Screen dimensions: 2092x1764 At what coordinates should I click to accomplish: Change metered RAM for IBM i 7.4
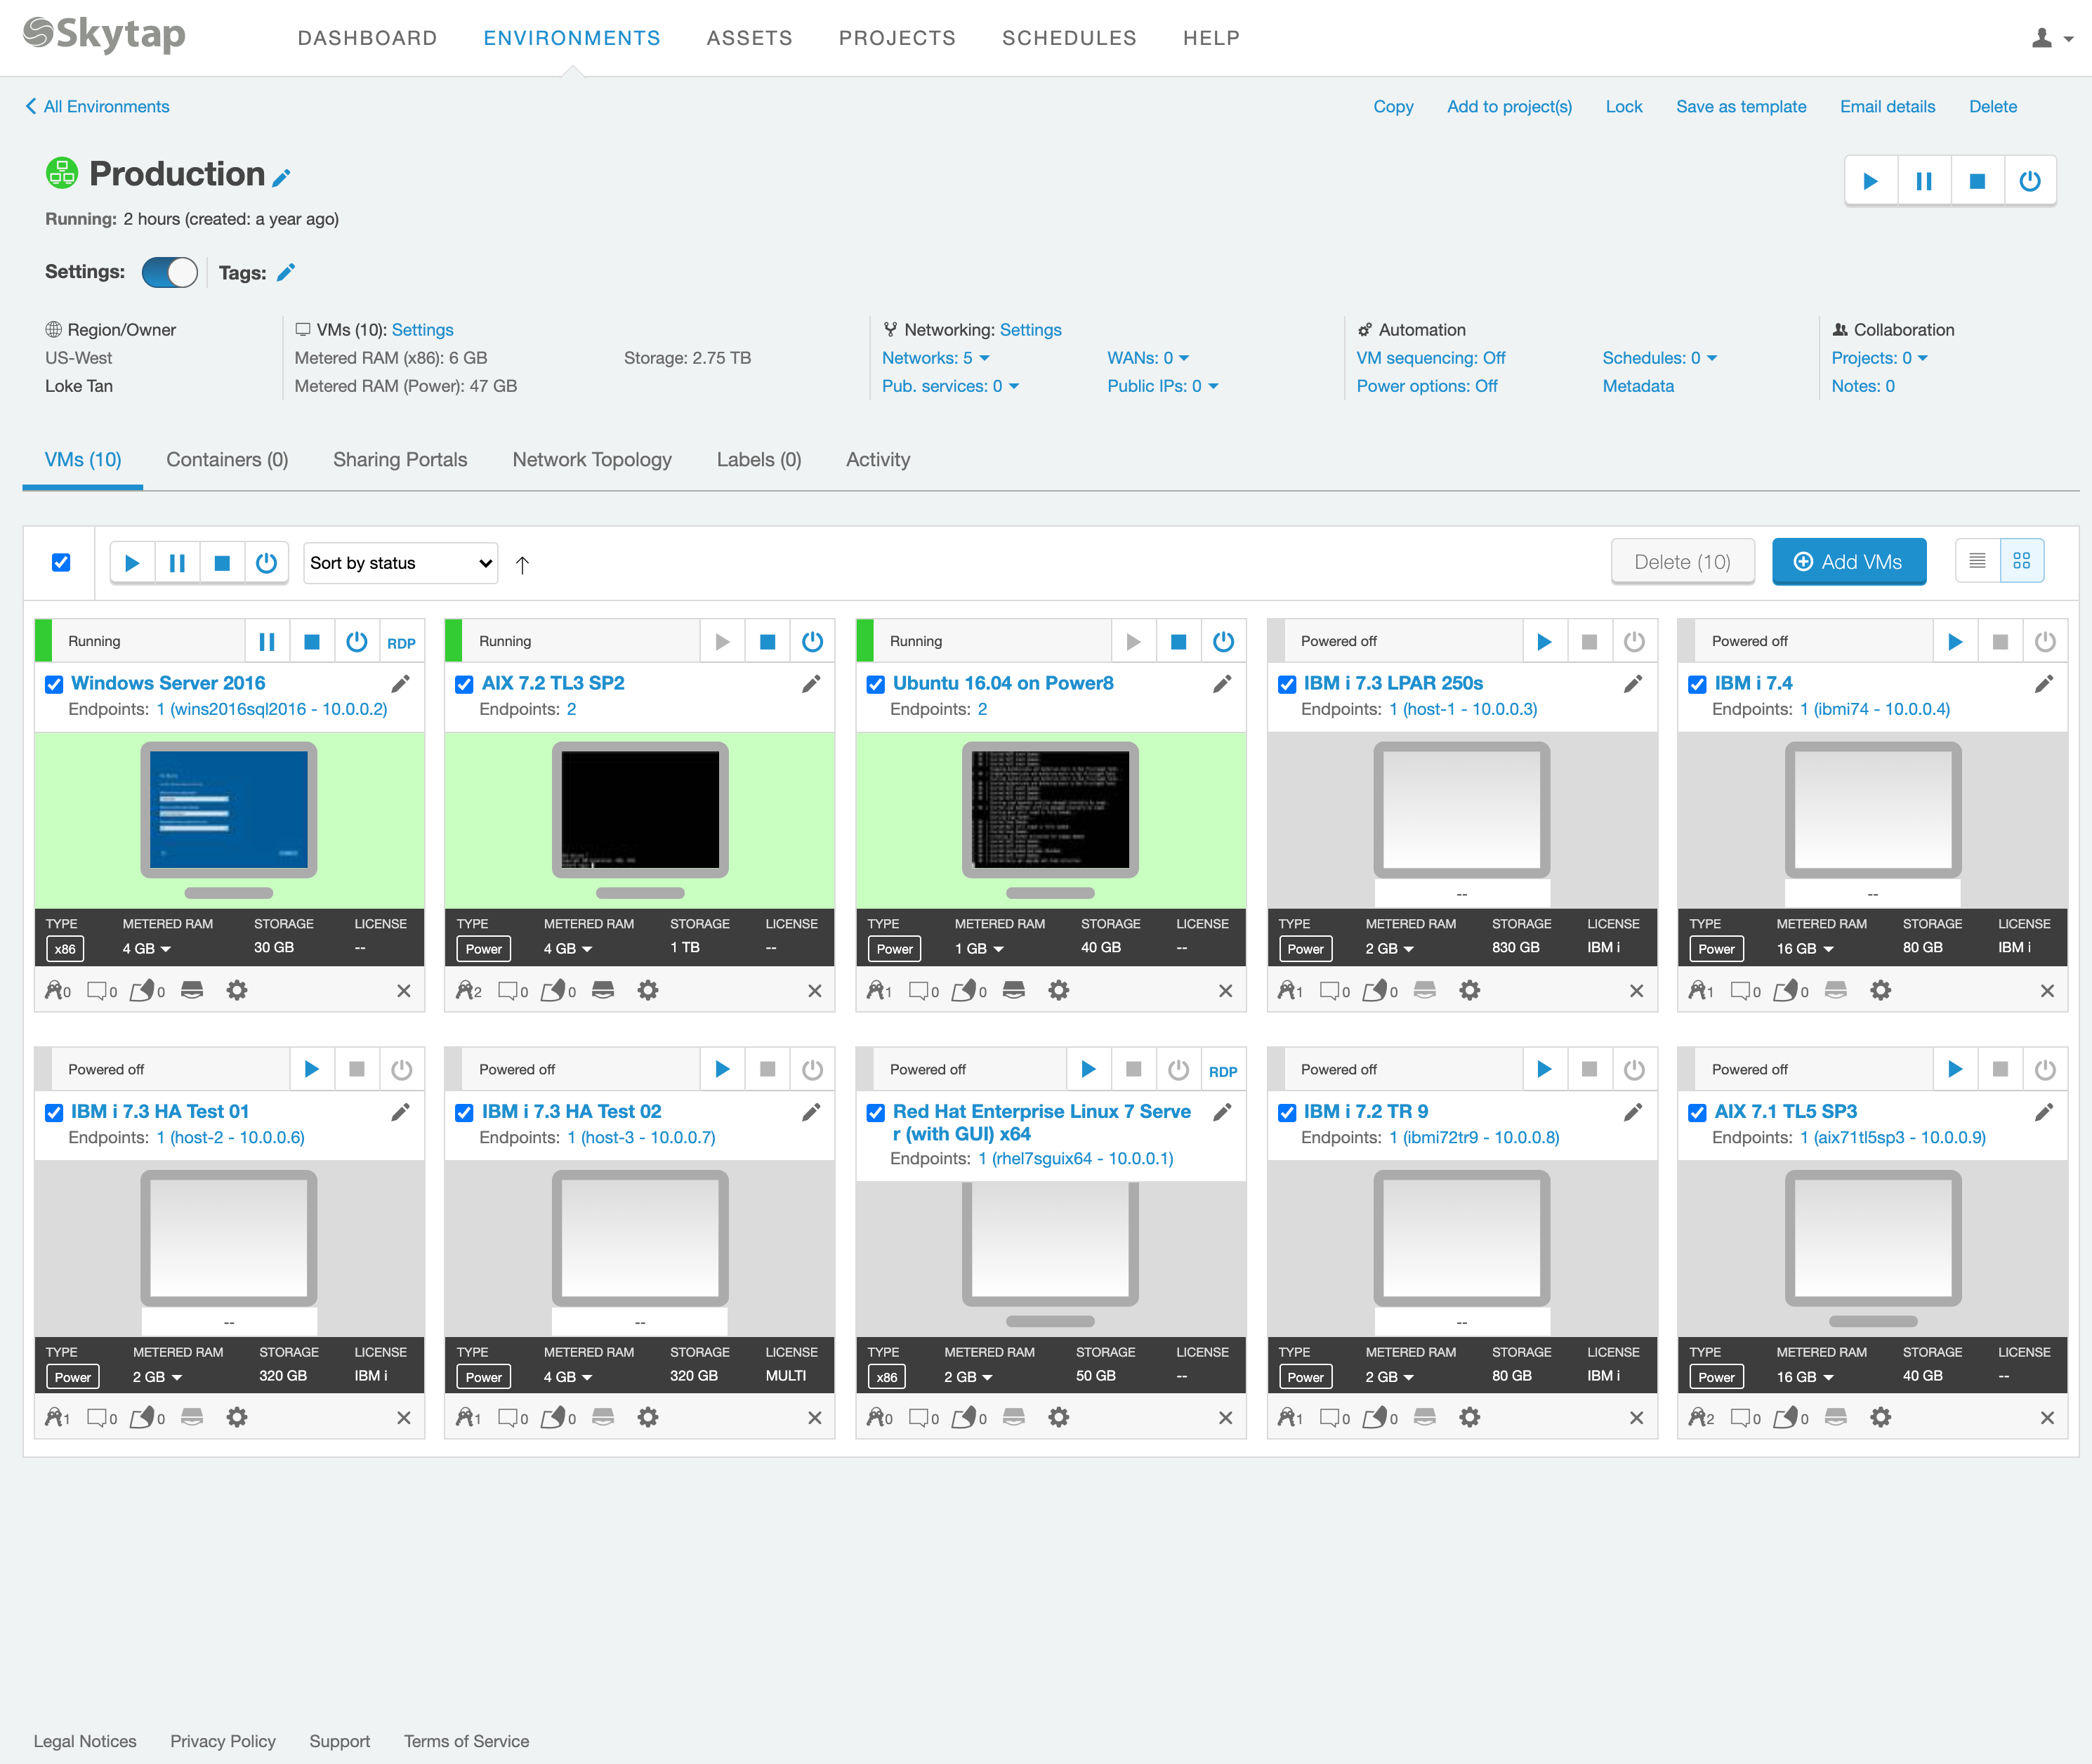coord(1804,948)
